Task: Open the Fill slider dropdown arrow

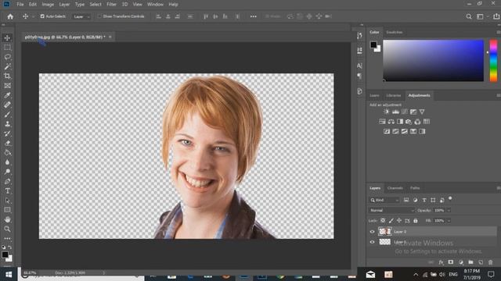Action: tap(449, 220)
